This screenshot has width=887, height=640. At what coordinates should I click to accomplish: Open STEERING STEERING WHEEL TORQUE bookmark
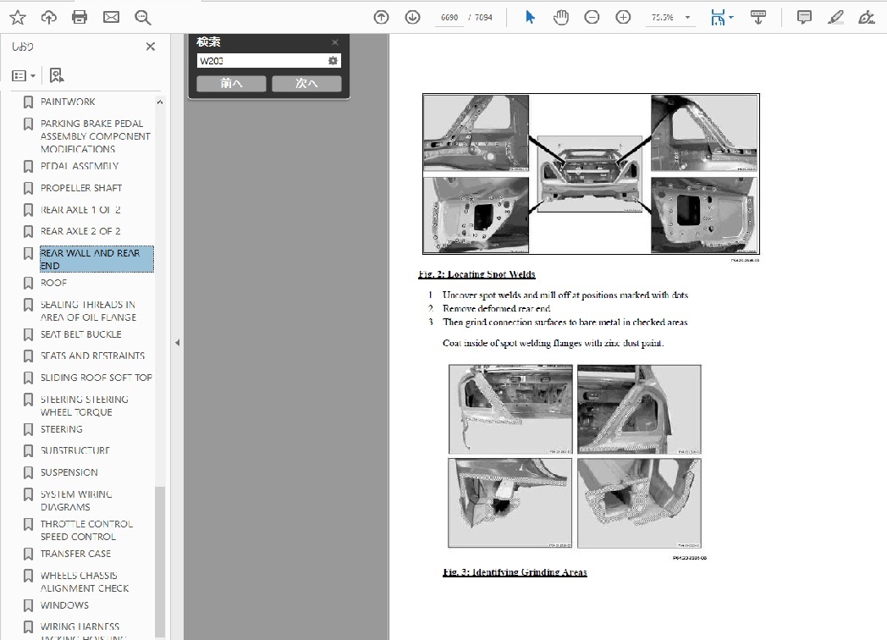85,406
